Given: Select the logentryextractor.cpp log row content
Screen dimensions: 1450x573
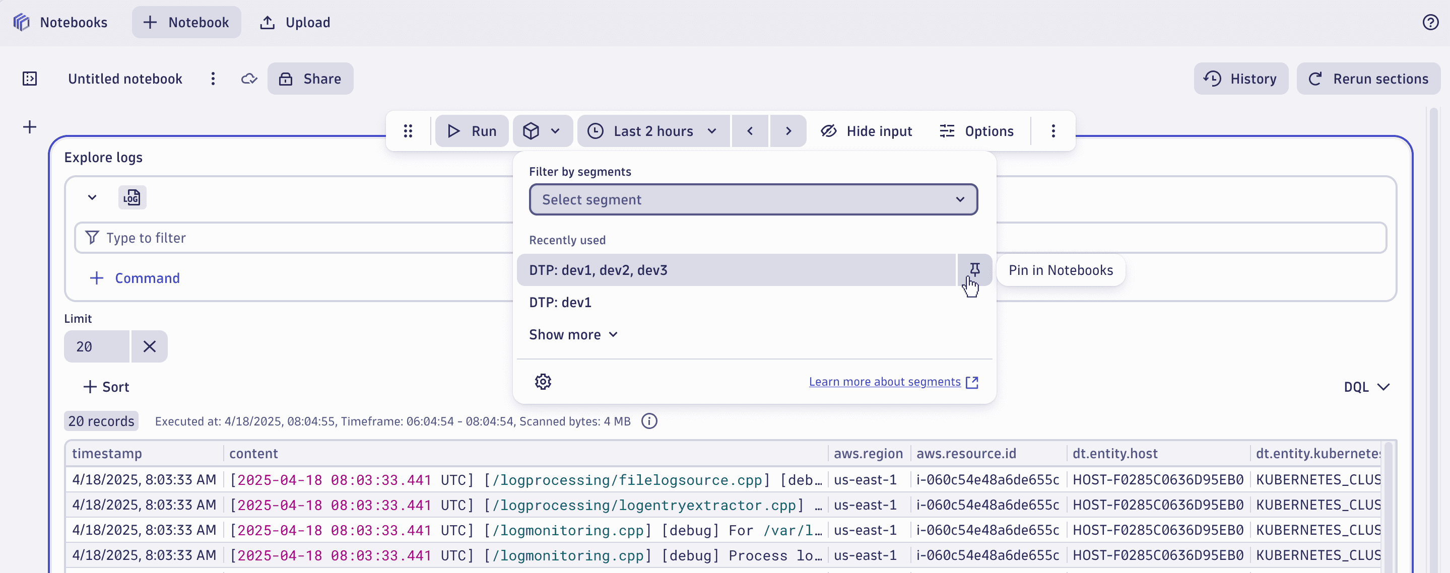Looking at the screenshot, I should [526, 505].
